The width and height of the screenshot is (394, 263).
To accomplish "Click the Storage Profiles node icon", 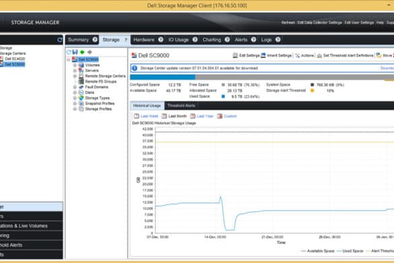I will [81, 109].
